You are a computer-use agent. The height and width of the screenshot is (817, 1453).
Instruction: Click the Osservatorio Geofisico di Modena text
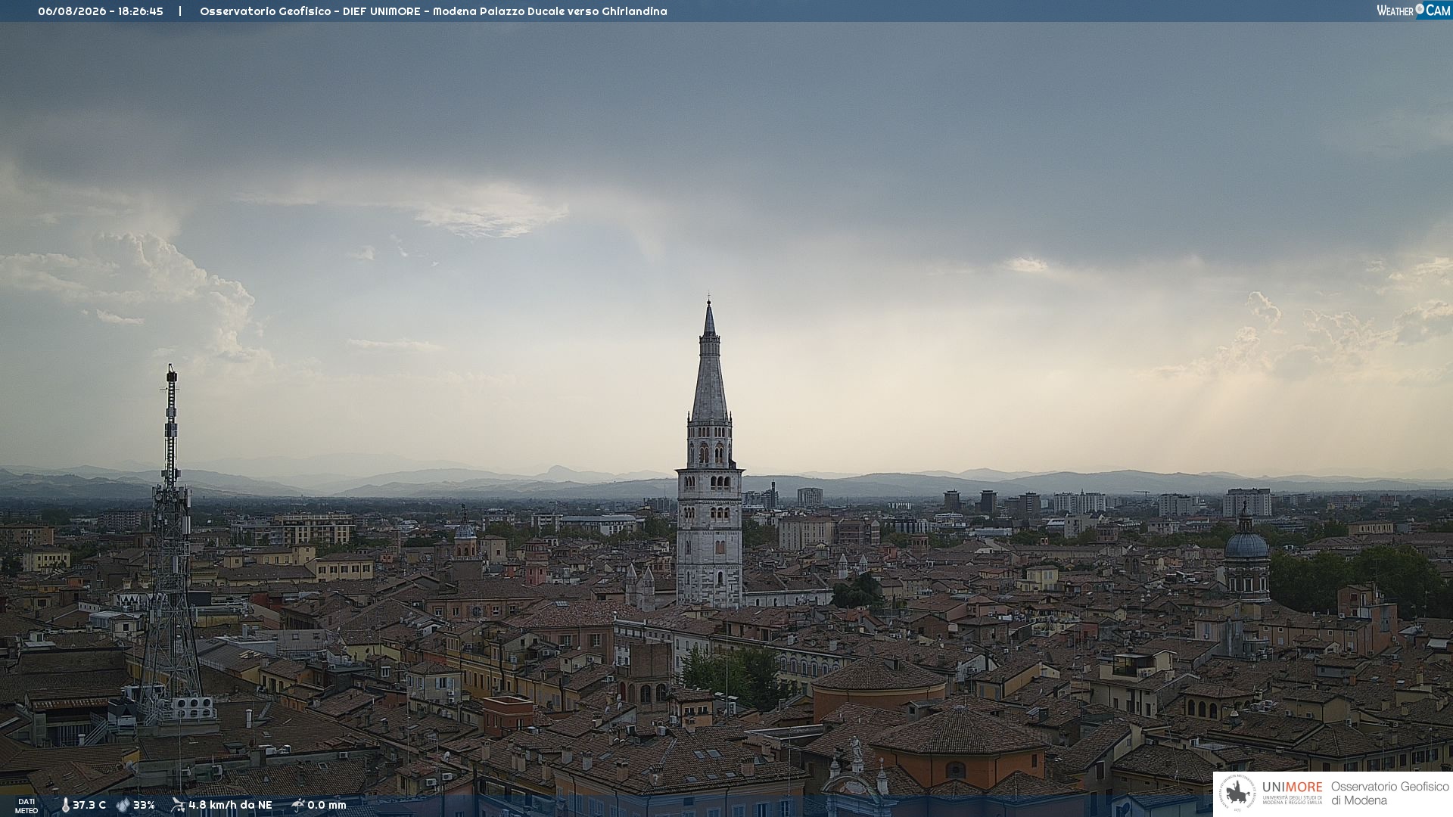[1389, 794]
